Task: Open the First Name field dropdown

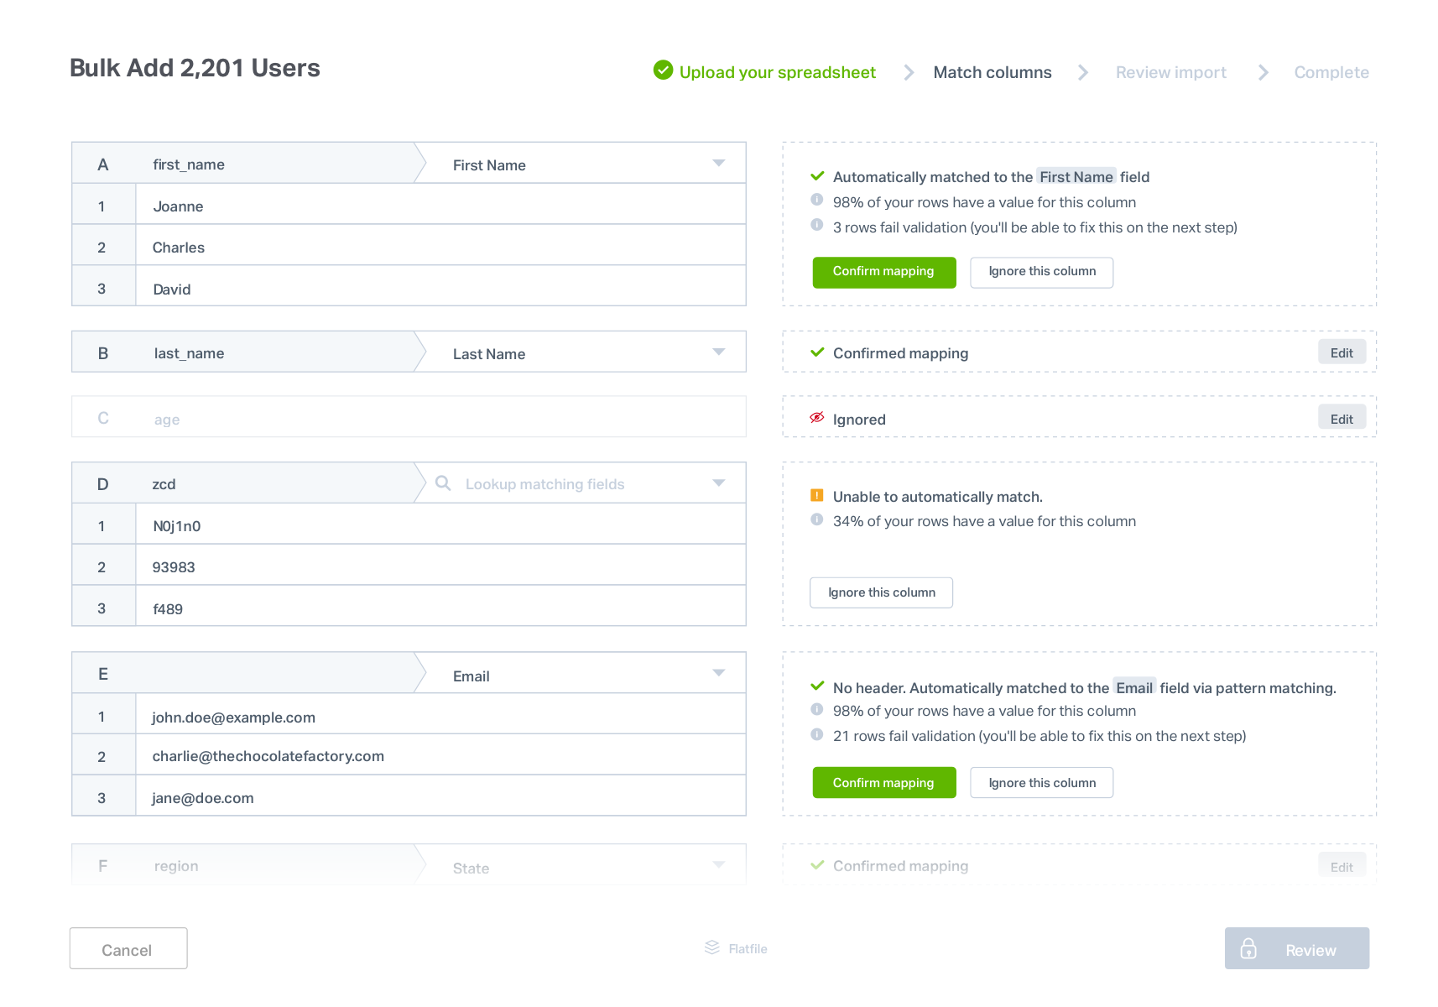Action: coord(718,163)
